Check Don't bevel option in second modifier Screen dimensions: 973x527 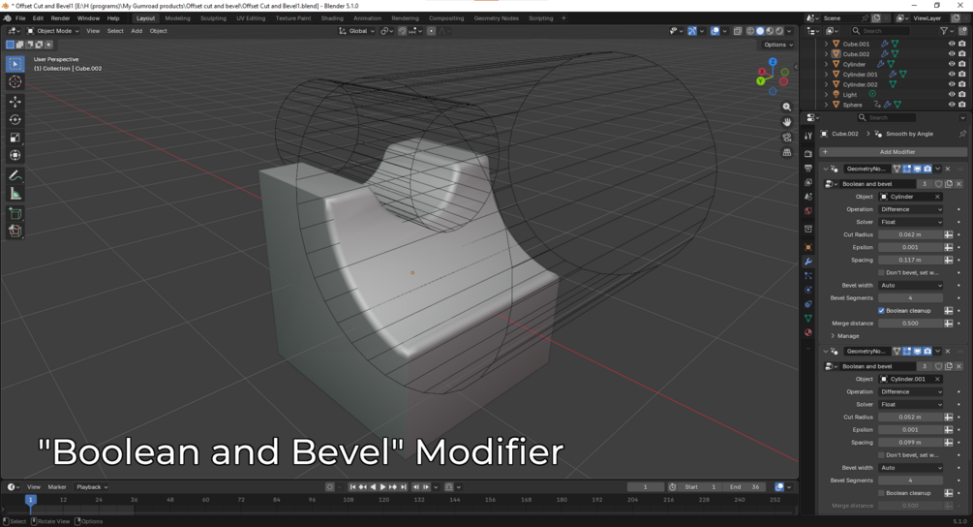[x=881, y=455]
